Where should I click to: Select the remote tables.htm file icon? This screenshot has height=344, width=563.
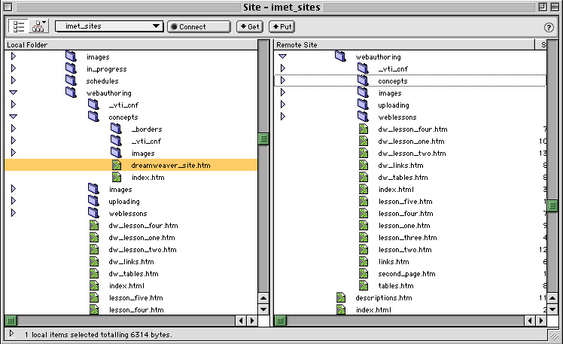tap(364, 285)
